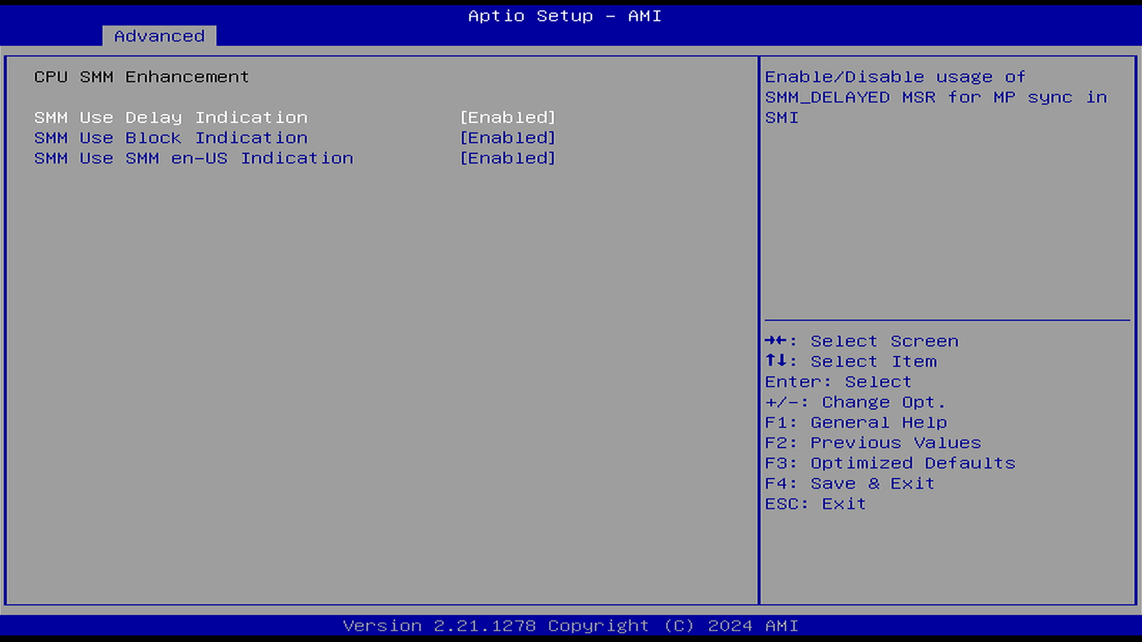
Task: Select the Advanced tab
Action: pos(159,36)
